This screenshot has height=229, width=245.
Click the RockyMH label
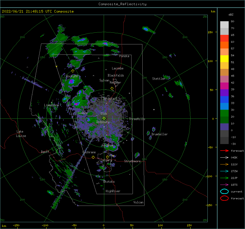72,76
